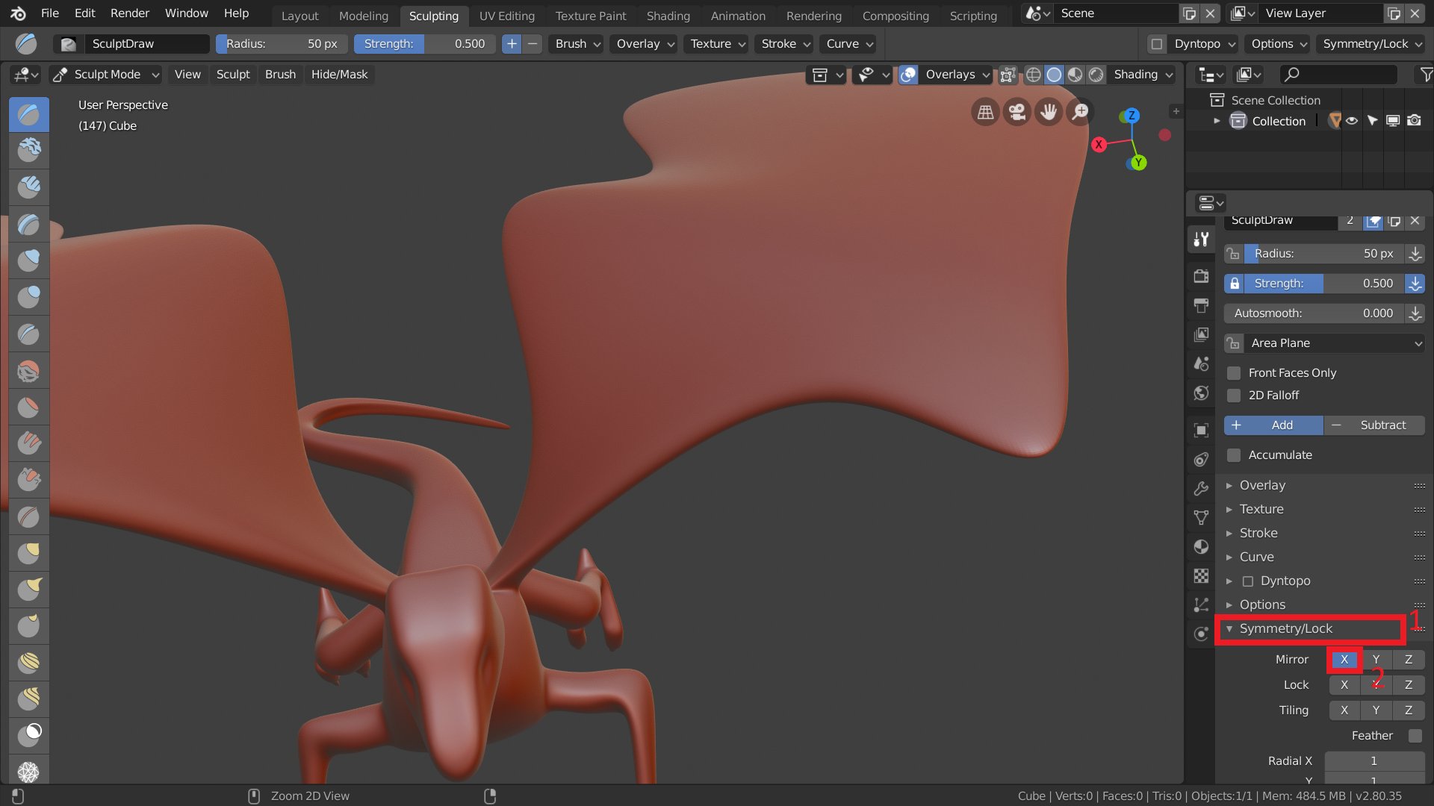
Task: Click the outliner search field
Action: click(1338, 75)
